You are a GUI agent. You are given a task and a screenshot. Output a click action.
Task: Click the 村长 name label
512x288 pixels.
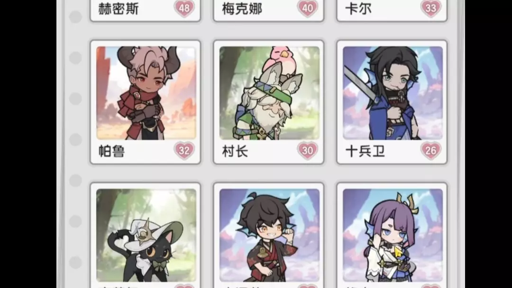235,151
